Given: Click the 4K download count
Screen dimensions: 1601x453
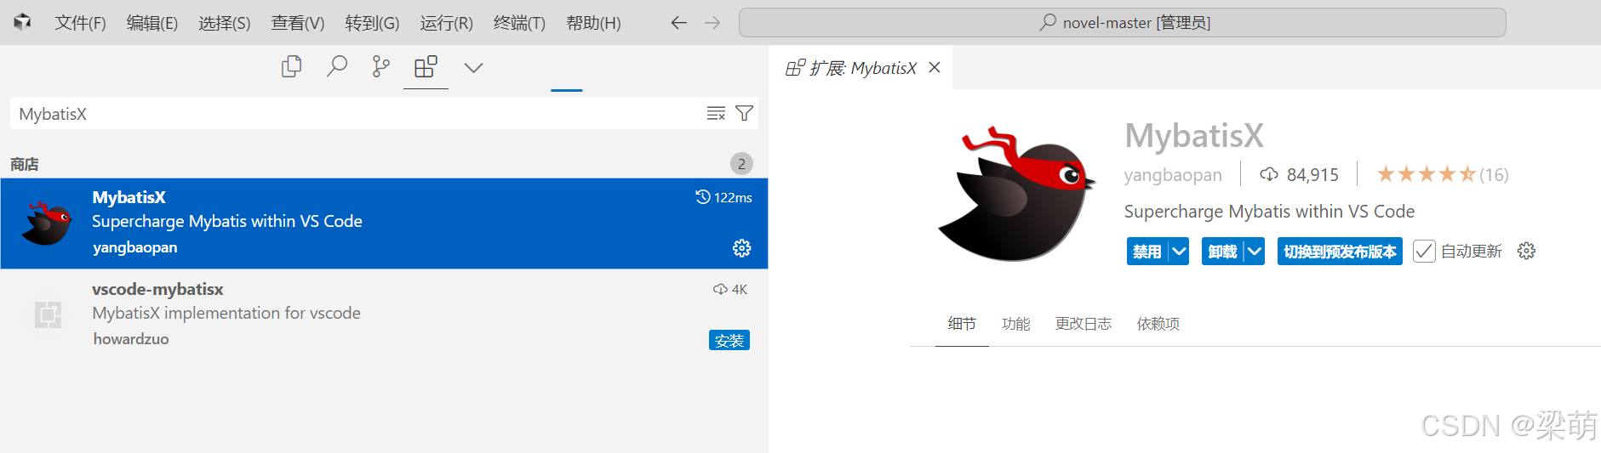Looking at the screenshot, I should (x=730, y=289).
